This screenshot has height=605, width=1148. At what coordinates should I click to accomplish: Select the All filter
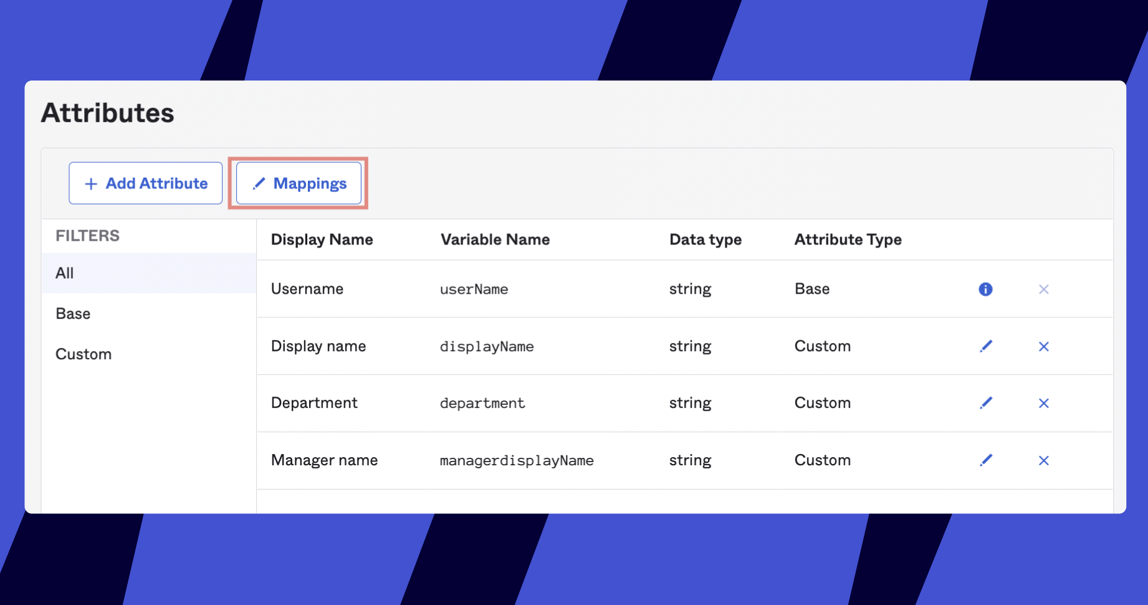point(65,273)
